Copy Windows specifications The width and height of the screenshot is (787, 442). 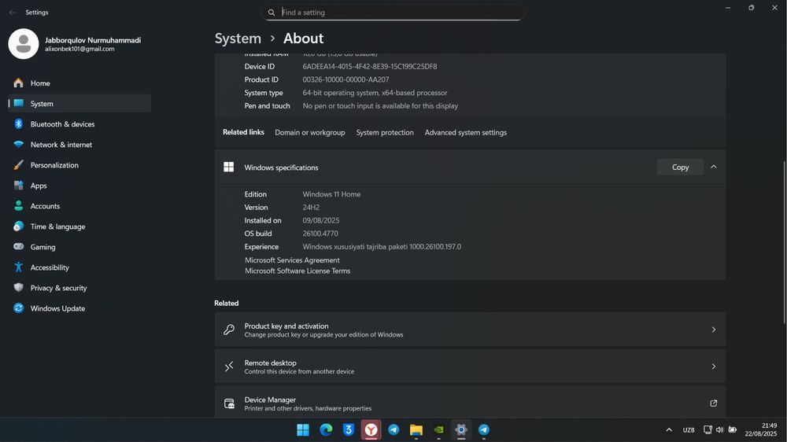680,167
